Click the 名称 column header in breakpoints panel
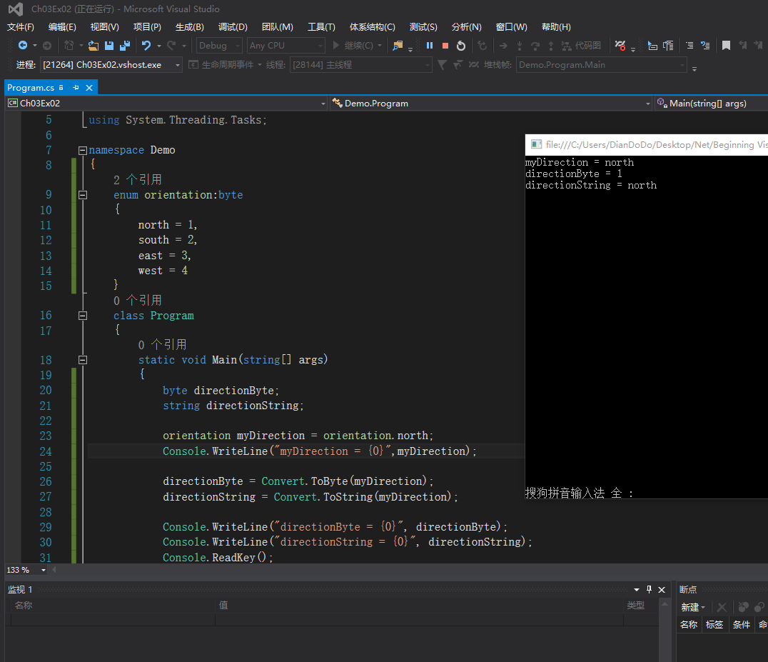This screenshot has height=662, width=768. pyautogui.click(x=689, y=624)
